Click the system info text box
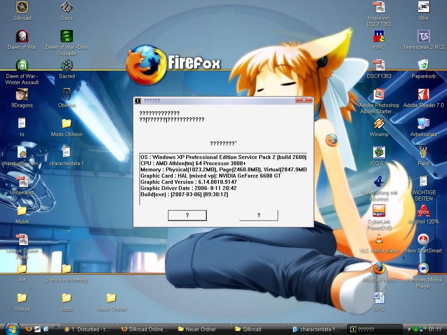 pyautogui.click(x=223, y=179)
